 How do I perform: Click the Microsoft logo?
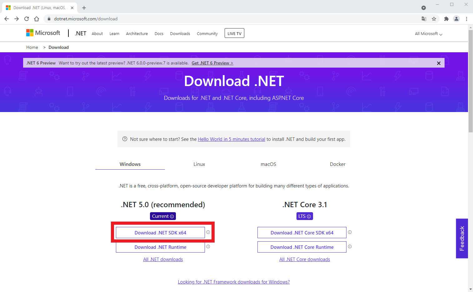click(43, 33)
